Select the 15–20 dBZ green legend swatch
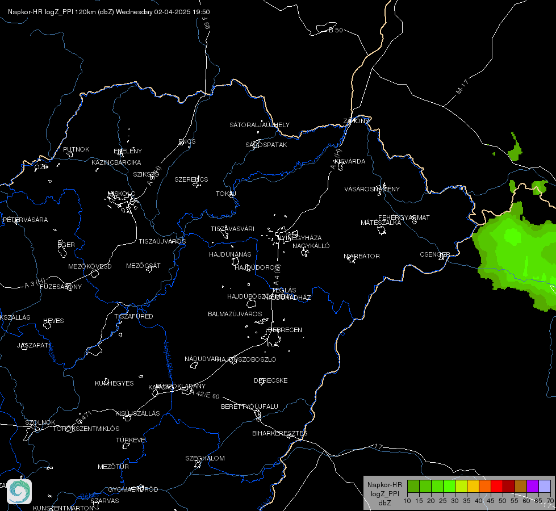The width and height of the screenshot is (556, 511). 425,486
